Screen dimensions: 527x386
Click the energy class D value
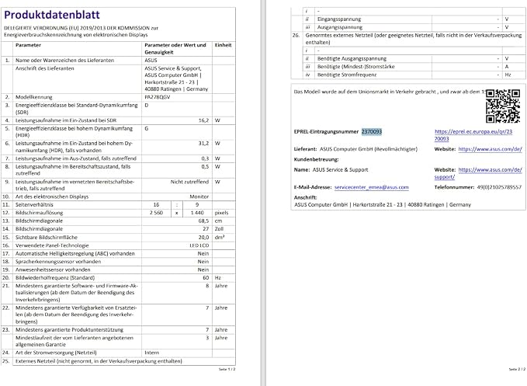pyautogui.click(x=147, y=106)
